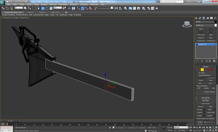This screenshot has height=132, width=218.
Task: Select Polygon sub-object level icon
Action: [x=208, y=69]
